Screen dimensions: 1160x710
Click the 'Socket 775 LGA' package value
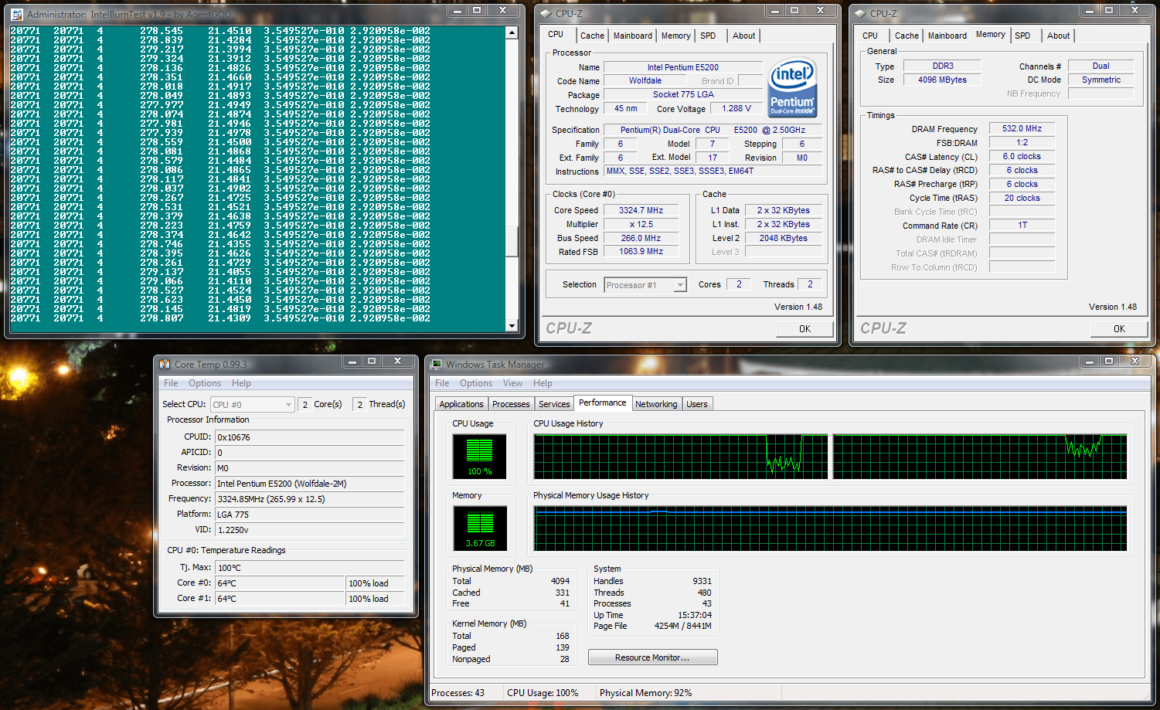click(683, 94)
